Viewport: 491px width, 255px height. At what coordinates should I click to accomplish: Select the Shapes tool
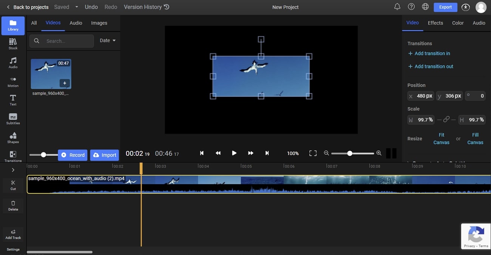coord(13,138)
